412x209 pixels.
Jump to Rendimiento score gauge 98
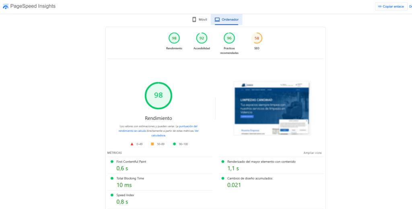click(x=174, y=38)
